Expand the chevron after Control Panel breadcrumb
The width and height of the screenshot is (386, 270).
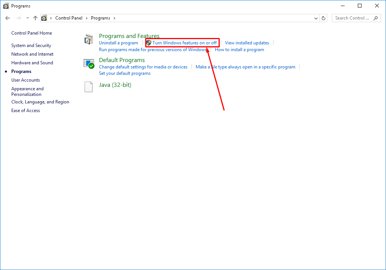click(x=87, y=18)
